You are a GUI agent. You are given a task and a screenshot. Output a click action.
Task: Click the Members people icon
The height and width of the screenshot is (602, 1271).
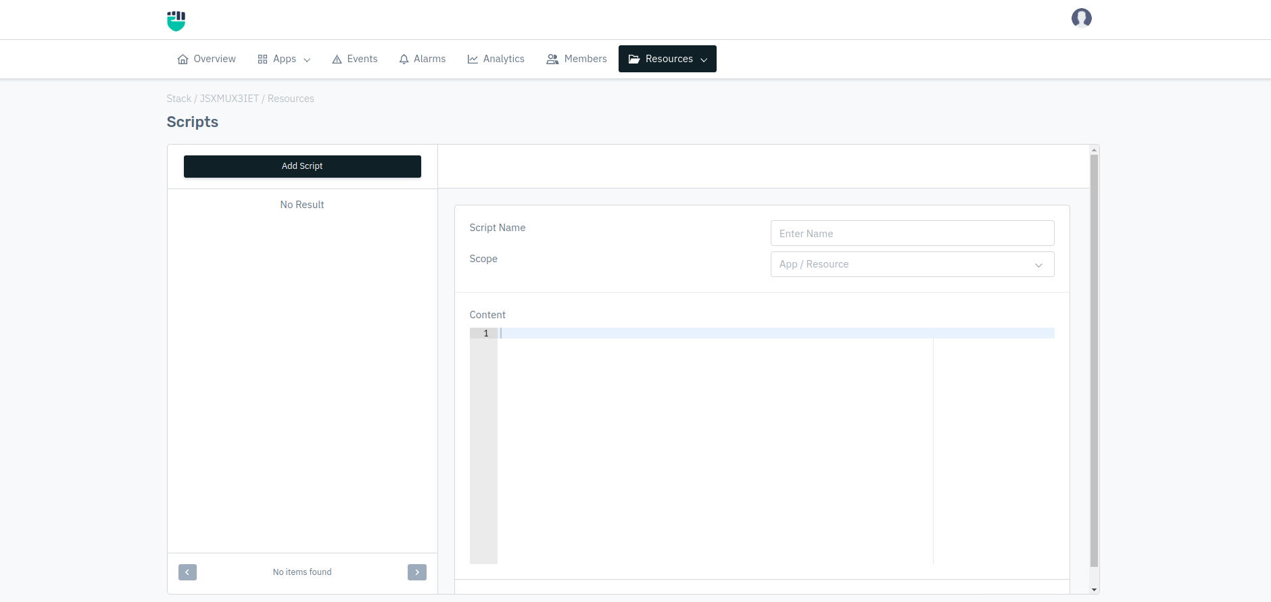pos(552,59)
